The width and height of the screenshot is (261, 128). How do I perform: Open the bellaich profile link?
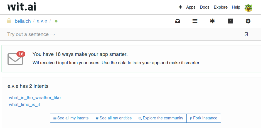(23, 21)
